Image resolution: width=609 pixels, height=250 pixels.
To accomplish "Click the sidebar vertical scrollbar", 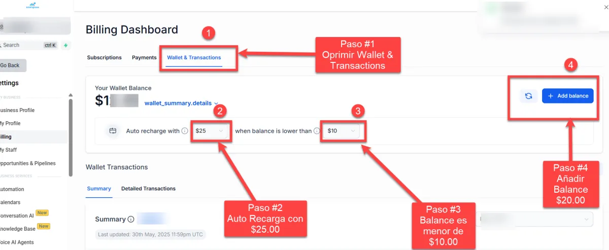I will 71,137.
